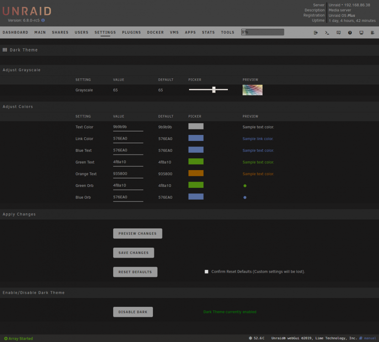The height and width of the screenshot is (342, 379).
Task: Click the logout icon in the navbar
Action: point(316,32)
